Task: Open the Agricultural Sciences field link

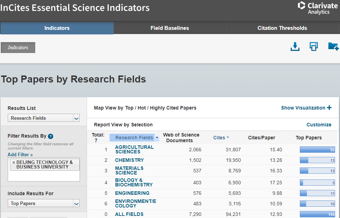Action: (x=134, y=150)
